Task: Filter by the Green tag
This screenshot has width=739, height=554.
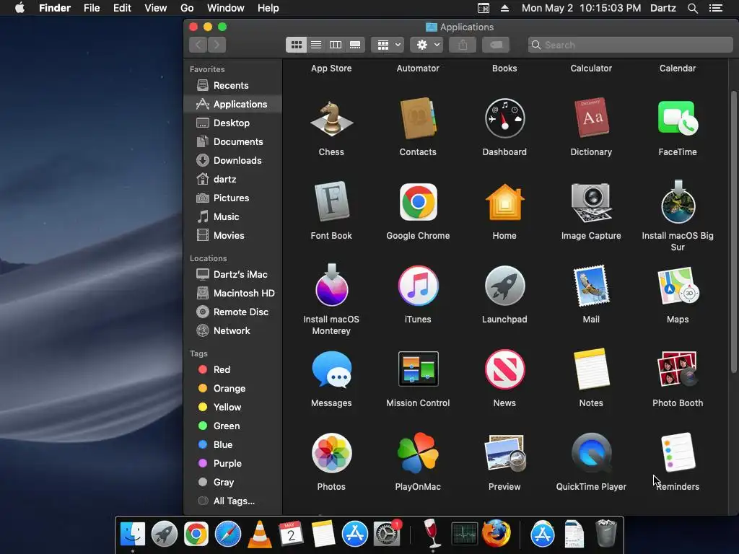Action: tap(233, 426)
